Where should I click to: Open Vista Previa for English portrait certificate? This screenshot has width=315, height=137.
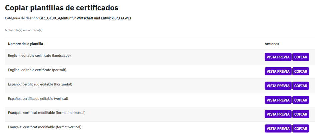(278, 71)
